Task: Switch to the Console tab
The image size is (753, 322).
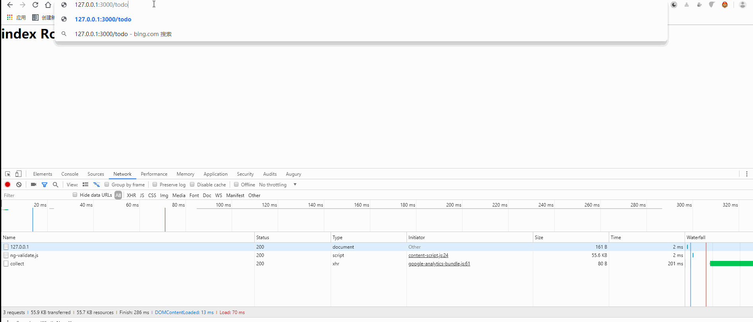Action: click(70, 174)
